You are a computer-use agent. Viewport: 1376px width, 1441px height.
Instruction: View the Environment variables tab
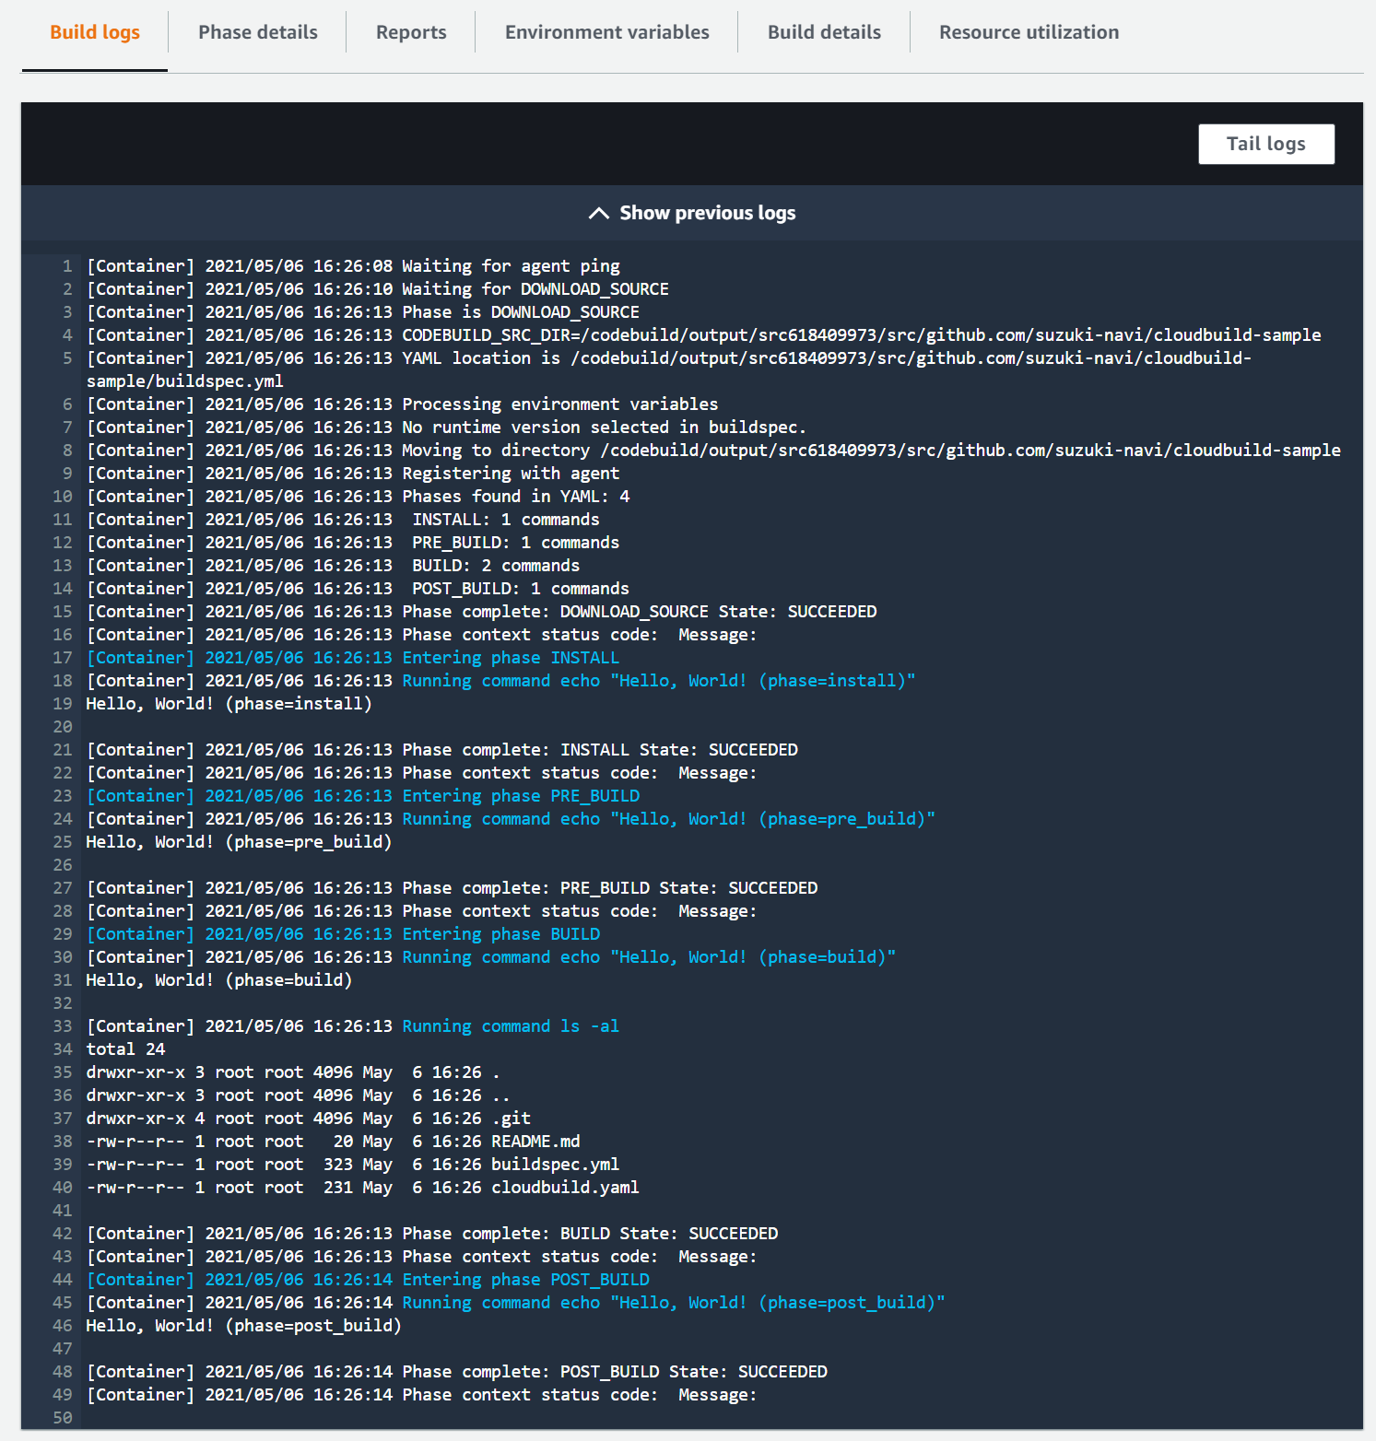tap(606, 31)
